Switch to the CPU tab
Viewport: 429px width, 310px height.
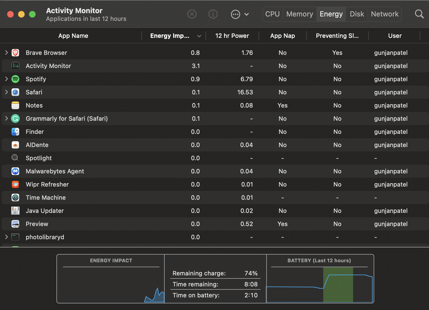[272, 14]
